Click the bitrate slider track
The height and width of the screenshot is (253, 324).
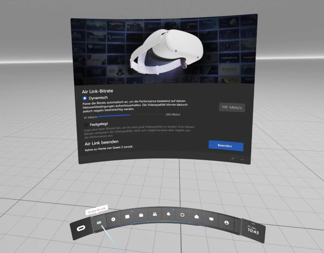pos(131,115)
